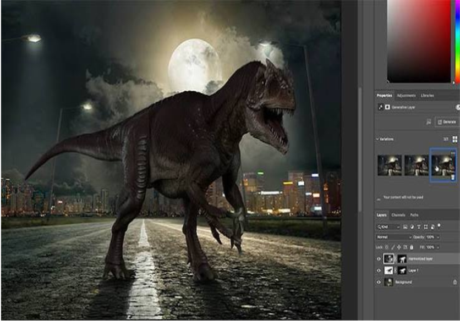Viewport: 460px width, 321px height.
Task: Switch to the Channels tab
Action: [398, 215]
